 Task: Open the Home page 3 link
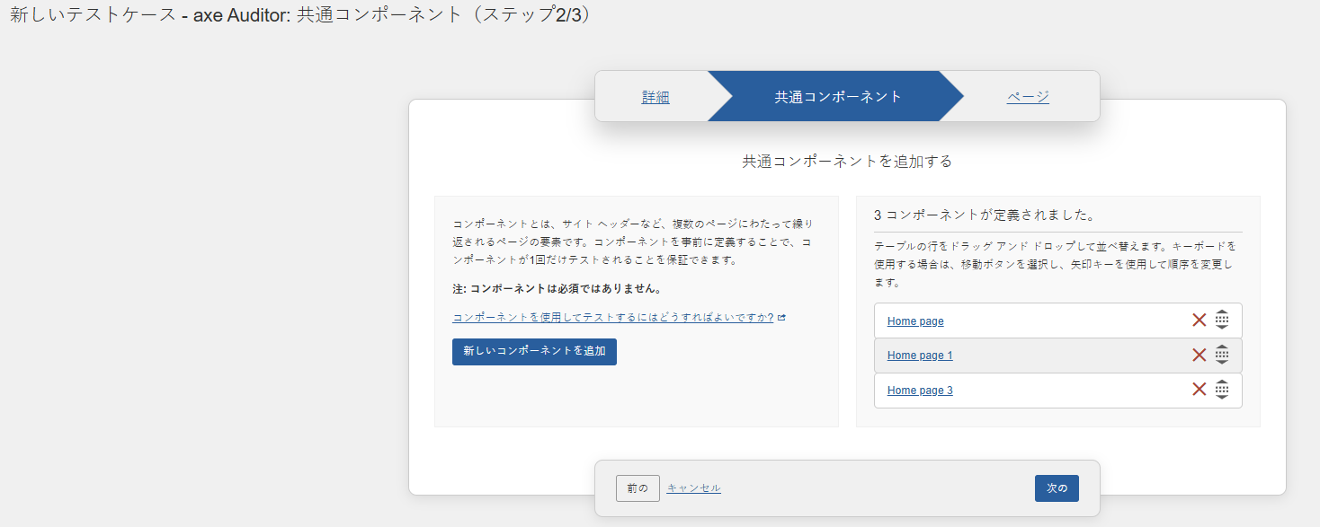pos(919,391)
